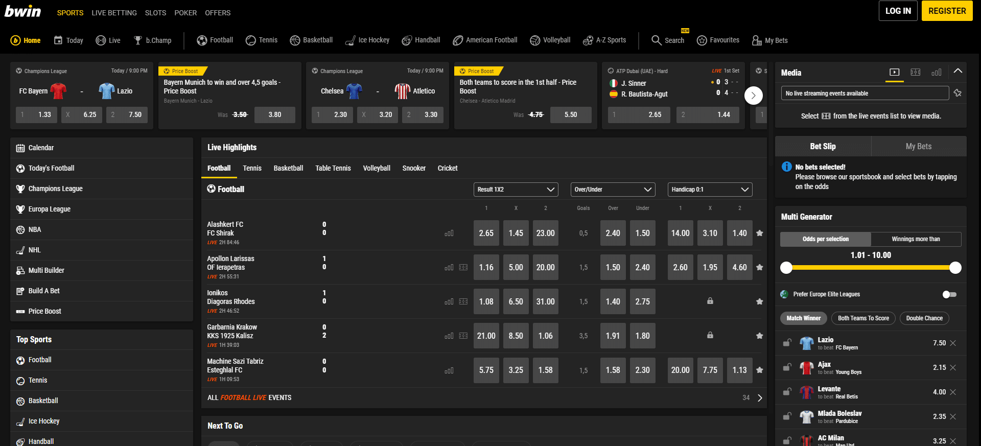Select the Ice Hockey stick icon
981x446 pixels.
[x=350, y=40]
